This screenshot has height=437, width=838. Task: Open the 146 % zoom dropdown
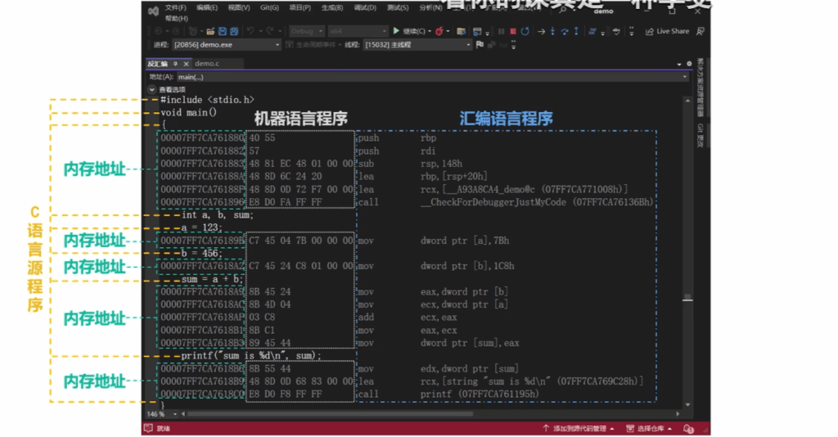tap(161, 414)
